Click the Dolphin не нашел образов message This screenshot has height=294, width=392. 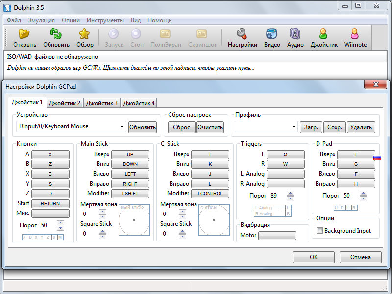(131, 68)
